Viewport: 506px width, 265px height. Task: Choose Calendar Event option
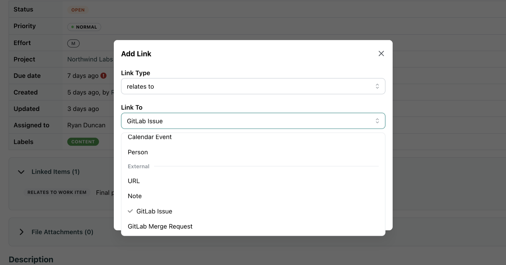(253, 137)
